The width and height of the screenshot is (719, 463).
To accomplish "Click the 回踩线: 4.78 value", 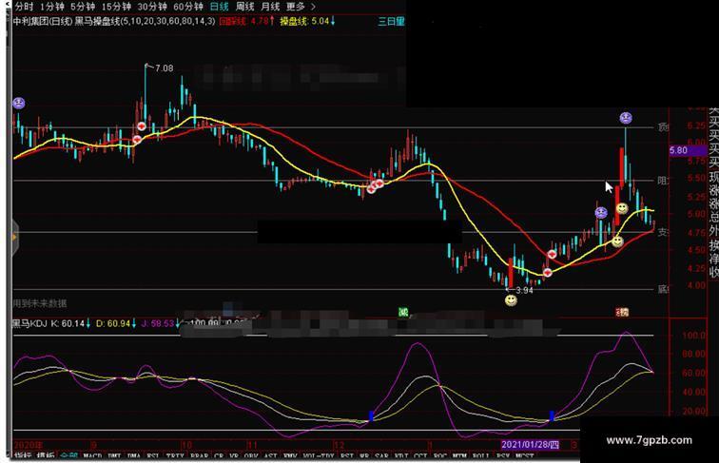I will (246, 21).
